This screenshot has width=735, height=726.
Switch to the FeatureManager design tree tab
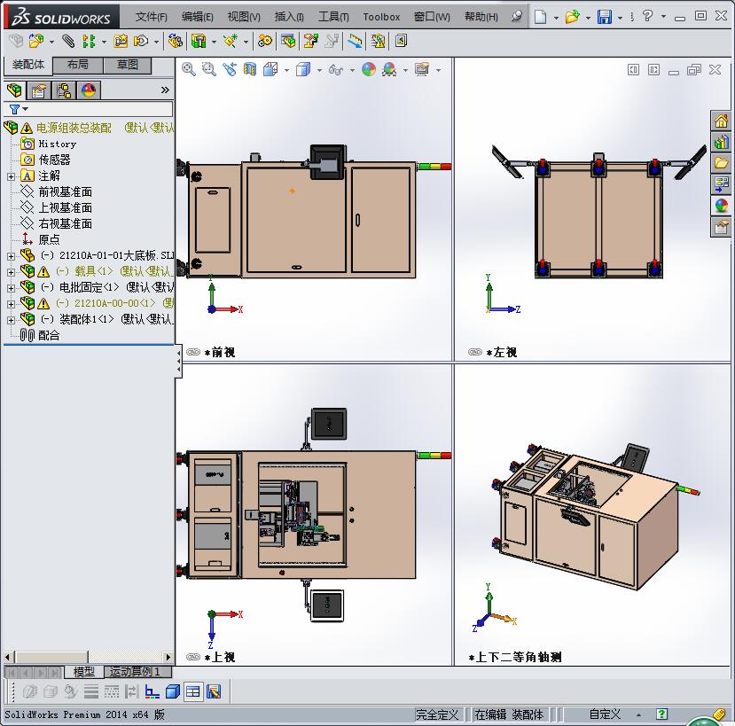pyautogui.click(x=14, y=90)
